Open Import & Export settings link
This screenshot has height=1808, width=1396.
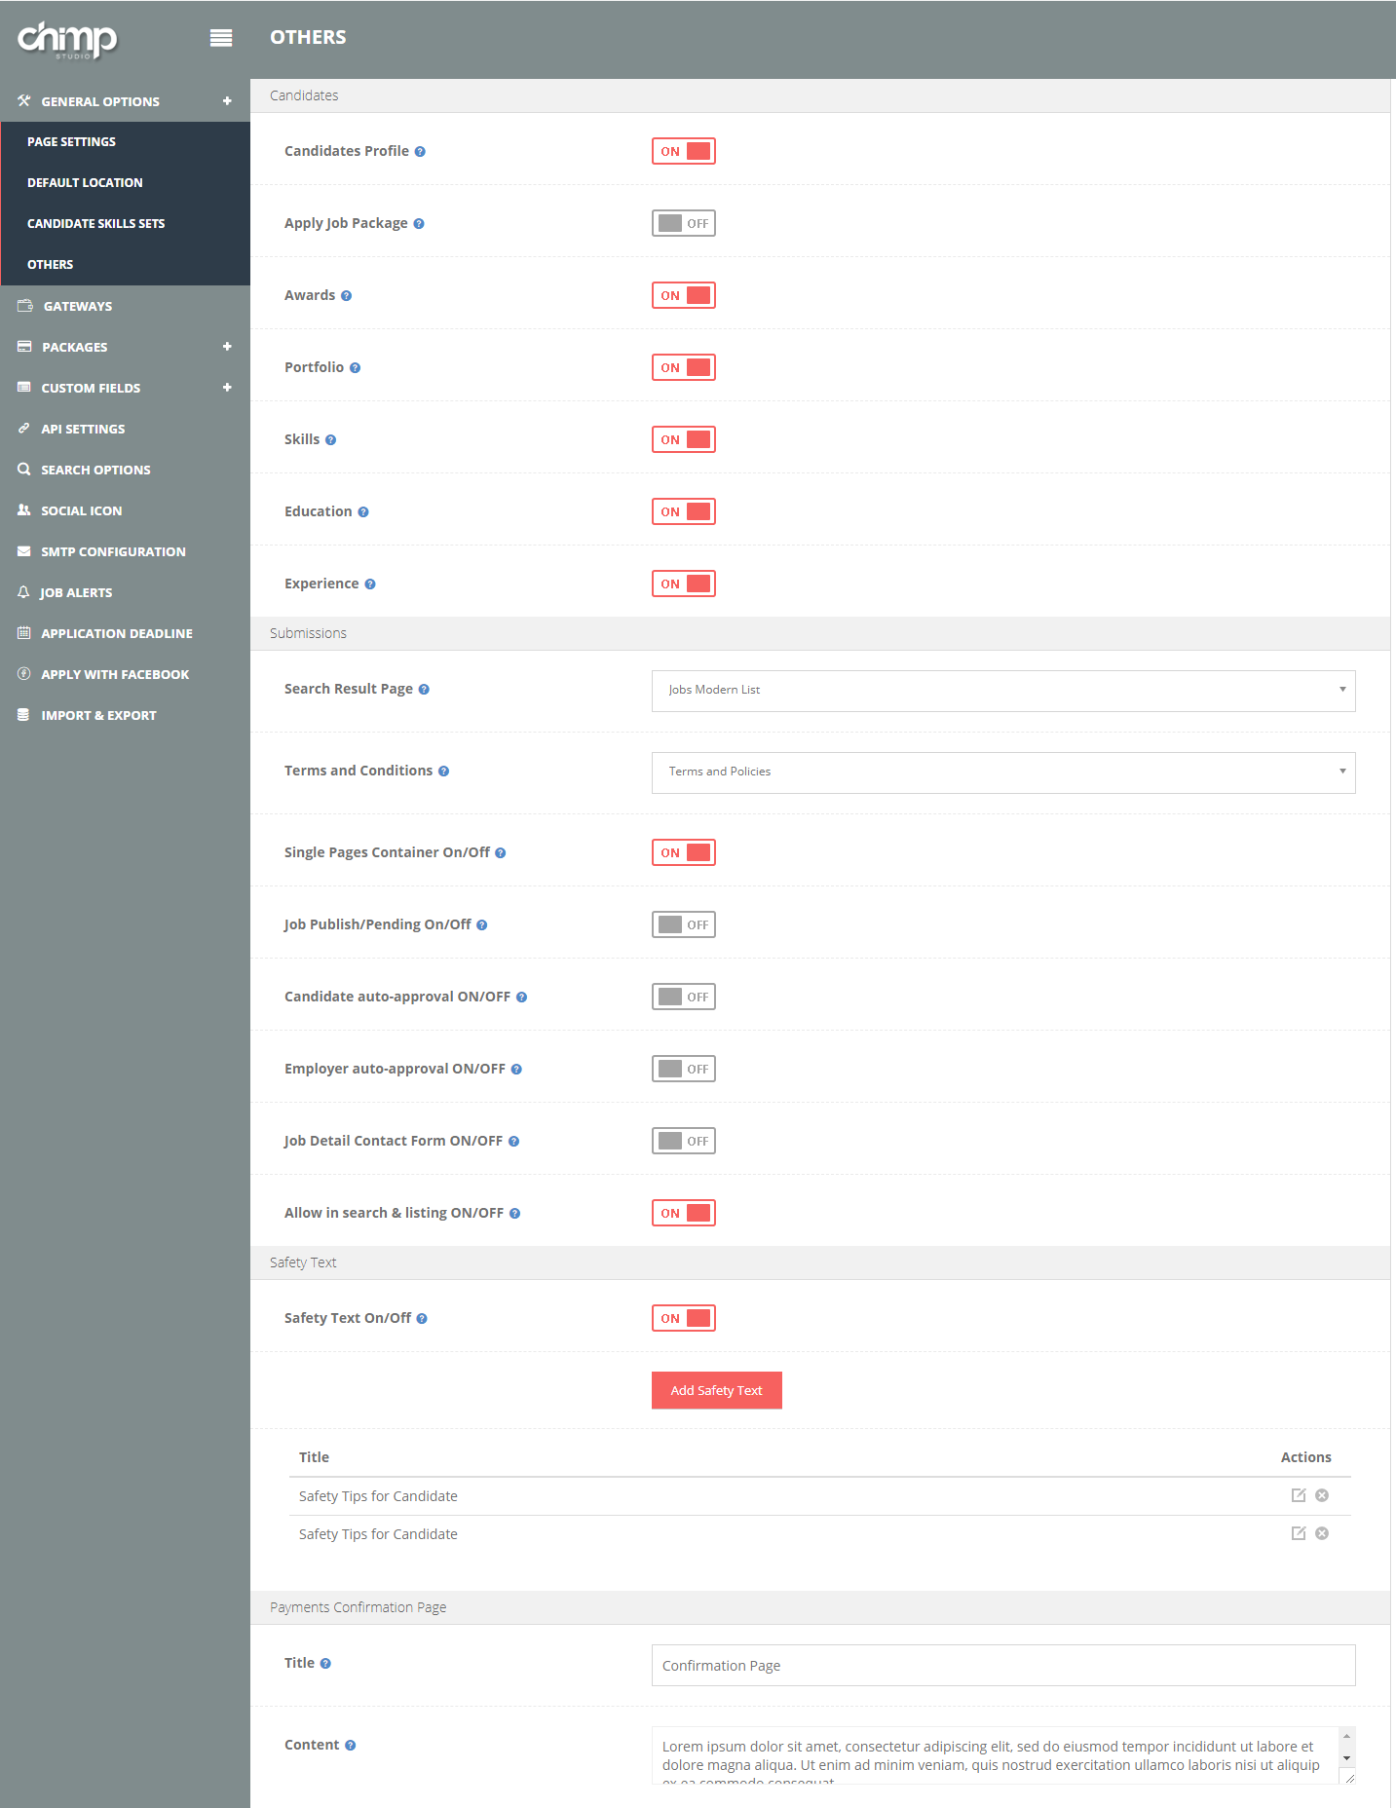pos(98,715)
